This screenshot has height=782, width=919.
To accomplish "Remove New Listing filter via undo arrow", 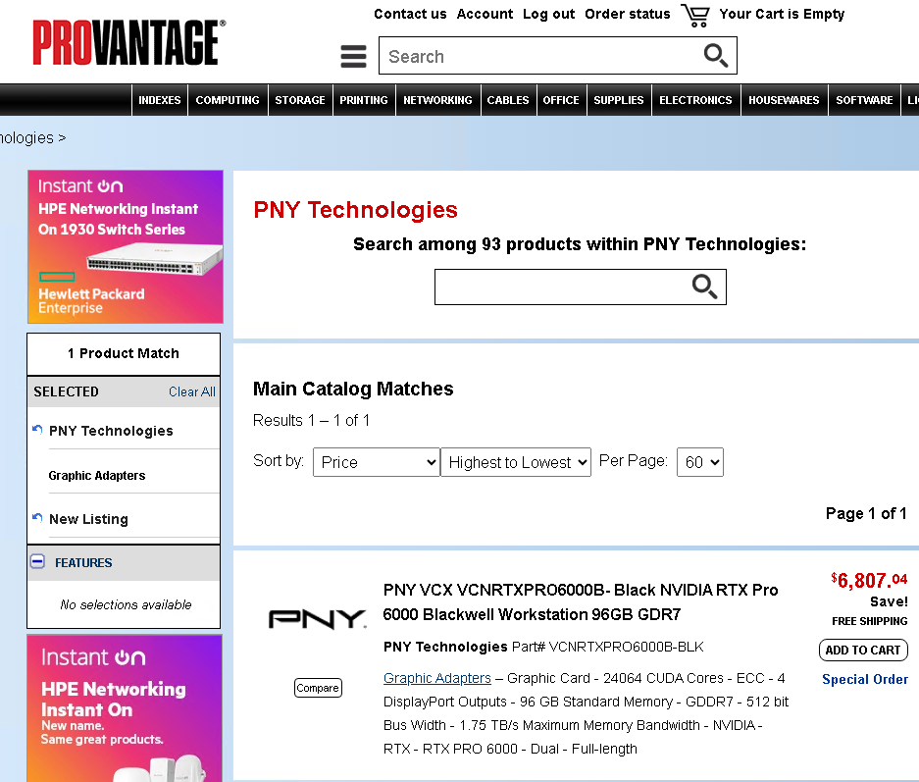I will click(x=37, y=518).
